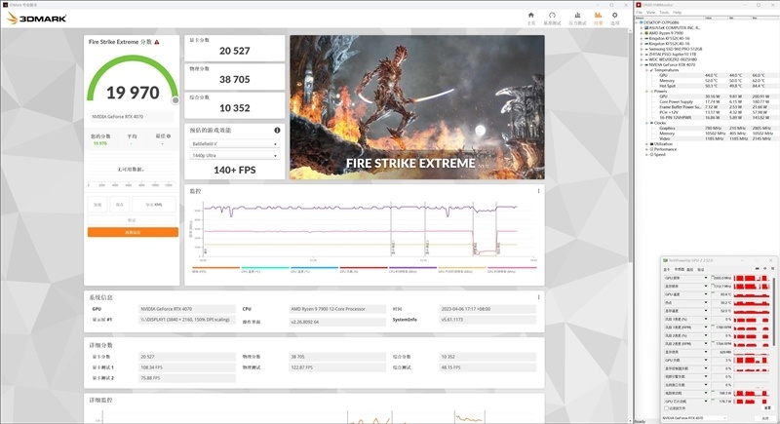Open the Benchmarks icon in top navigation
Viewport: 780px width, 424px height.
click(552, 17)
